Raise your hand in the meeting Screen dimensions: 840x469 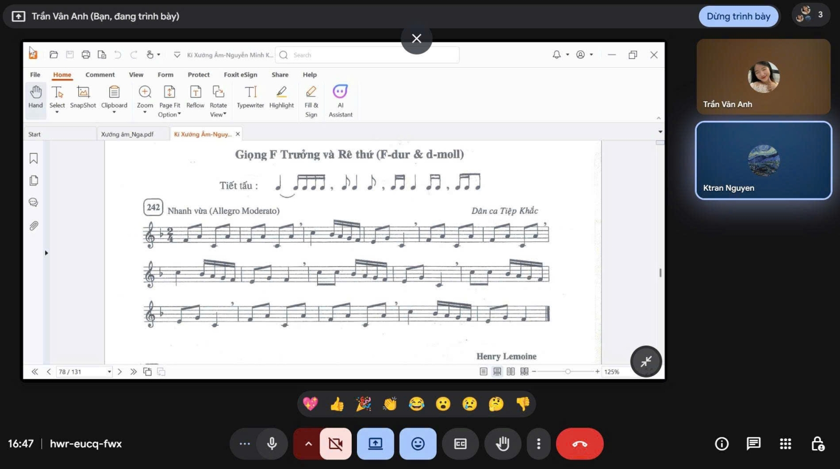pos(502,444)
